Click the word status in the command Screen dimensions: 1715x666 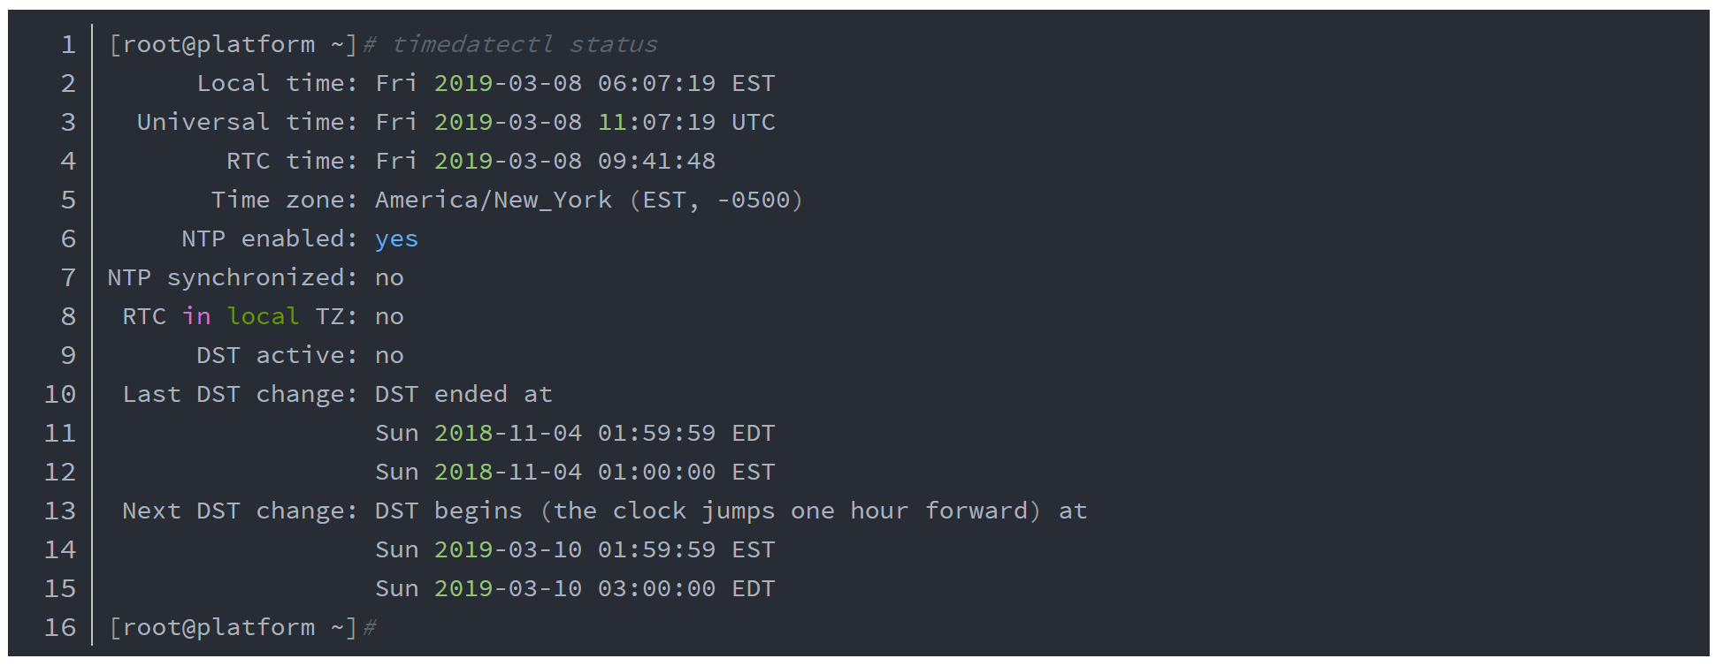[x=613, y=44]
